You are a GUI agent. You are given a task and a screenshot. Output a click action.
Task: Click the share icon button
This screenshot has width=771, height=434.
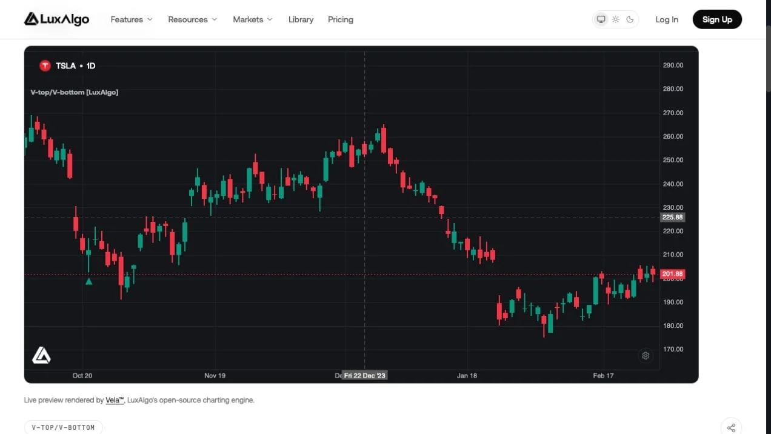[731, 427]
